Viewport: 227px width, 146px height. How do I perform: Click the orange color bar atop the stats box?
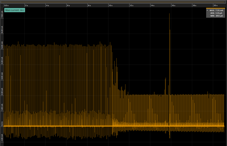point(216,8)
